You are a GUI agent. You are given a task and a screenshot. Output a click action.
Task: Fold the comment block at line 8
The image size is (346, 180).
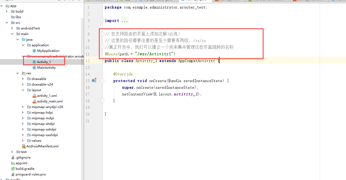pyautogui.click(x=102, y=34)
